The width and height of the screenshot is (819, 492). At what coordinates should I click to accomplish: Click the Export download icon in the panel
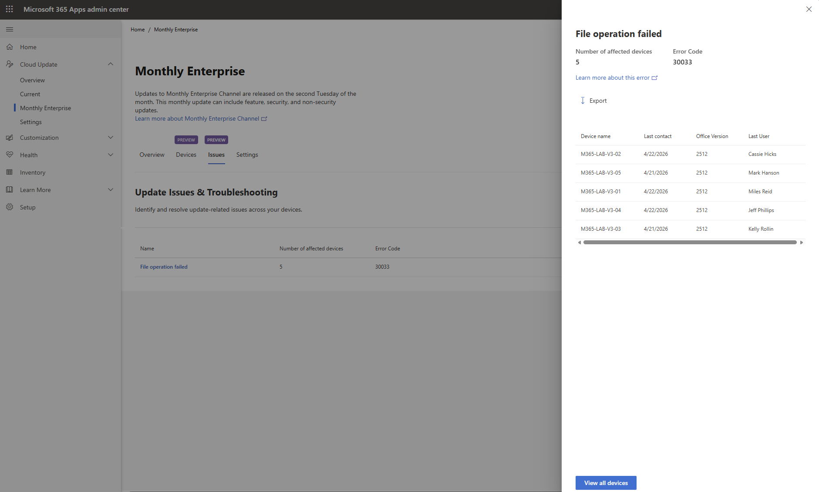pos(583,100)
